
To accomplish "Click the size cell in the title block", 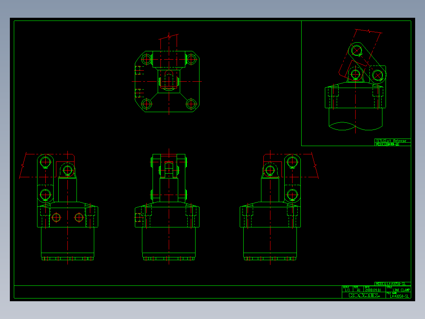I will tap(358, 289).
